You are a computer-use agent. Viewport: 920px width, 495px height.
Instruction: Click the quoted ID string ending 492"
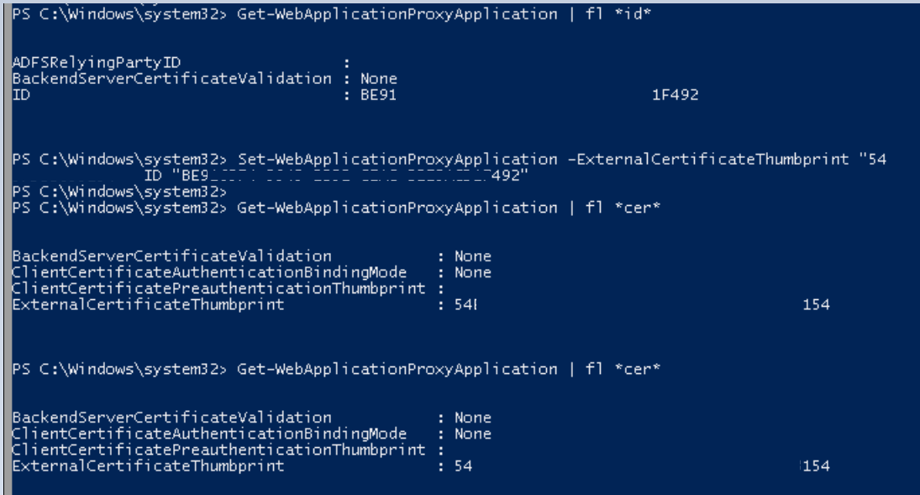click(350, 176)
